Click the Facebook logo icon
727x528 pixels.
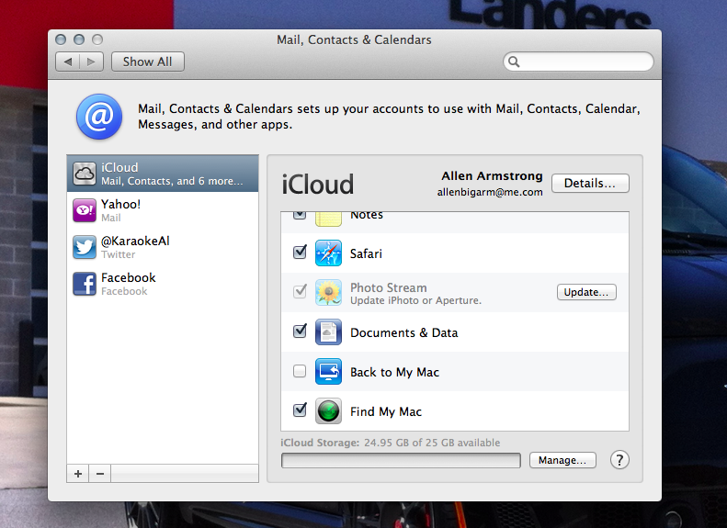[x=85, y=284]
